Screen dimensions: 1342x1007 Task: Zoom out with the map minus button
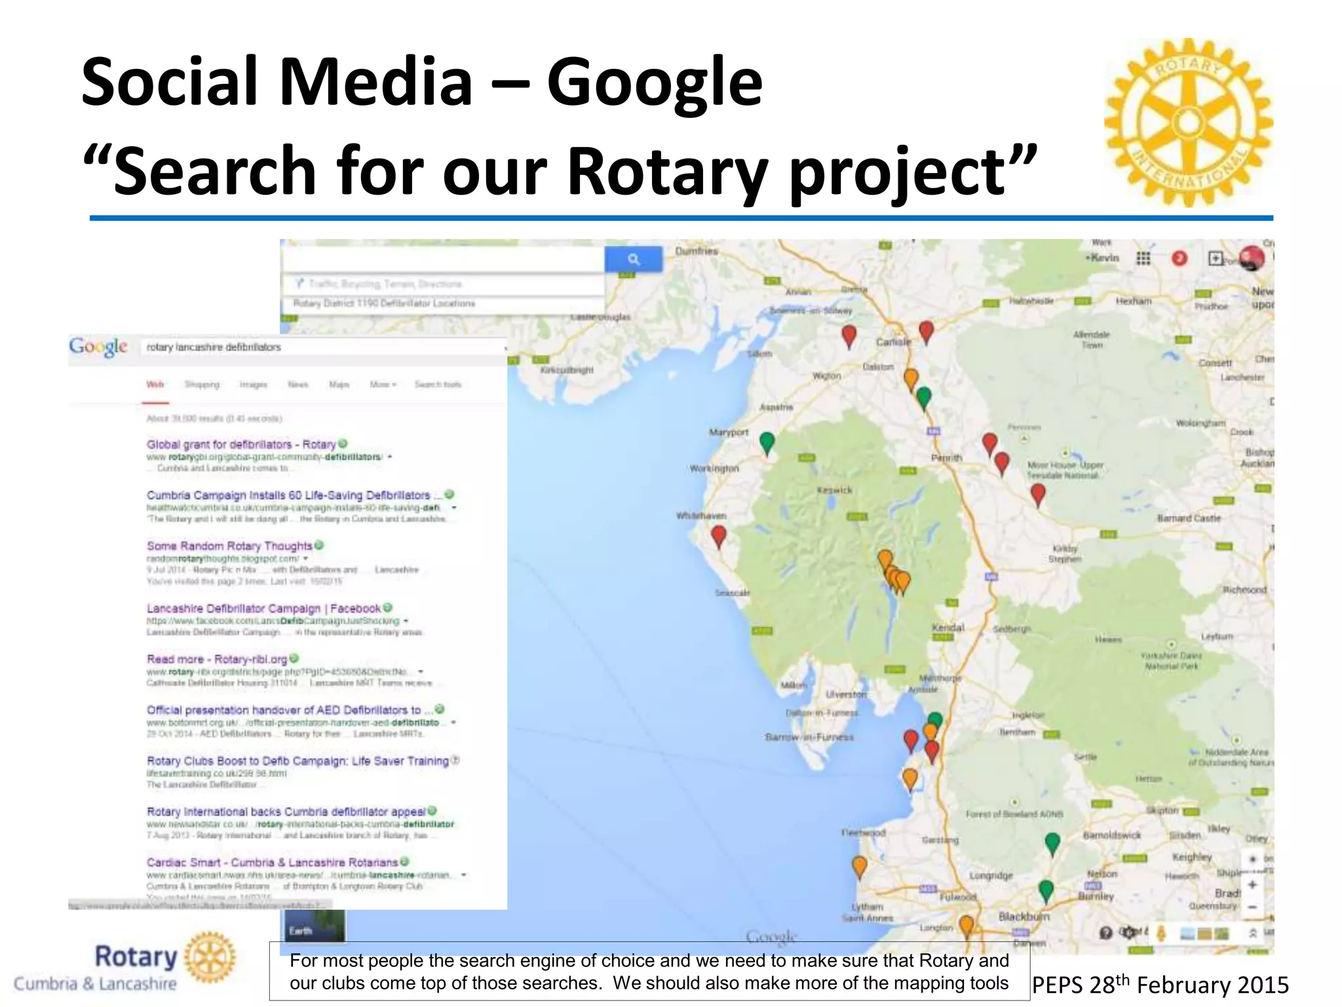pos(1252,907)
